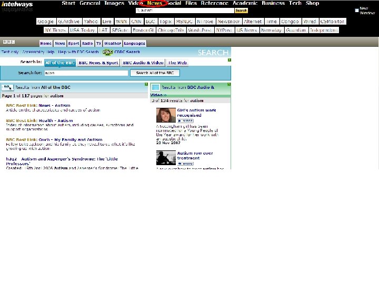Screen dimensions: 379x284
Task: Select 'The Web' search scope
Action: [177, 63]
